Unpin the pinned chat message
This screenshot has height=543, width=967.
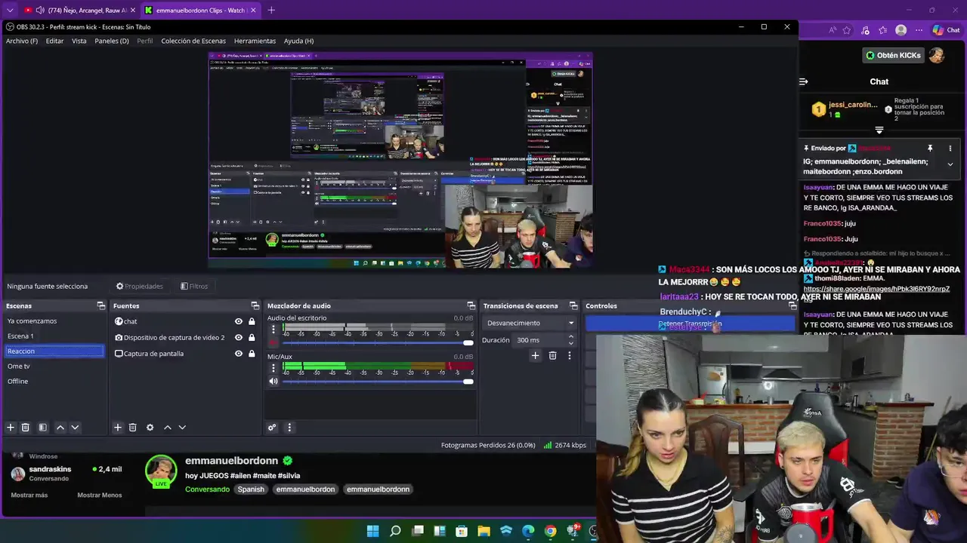pyautogui.click(x=930, y=149)
